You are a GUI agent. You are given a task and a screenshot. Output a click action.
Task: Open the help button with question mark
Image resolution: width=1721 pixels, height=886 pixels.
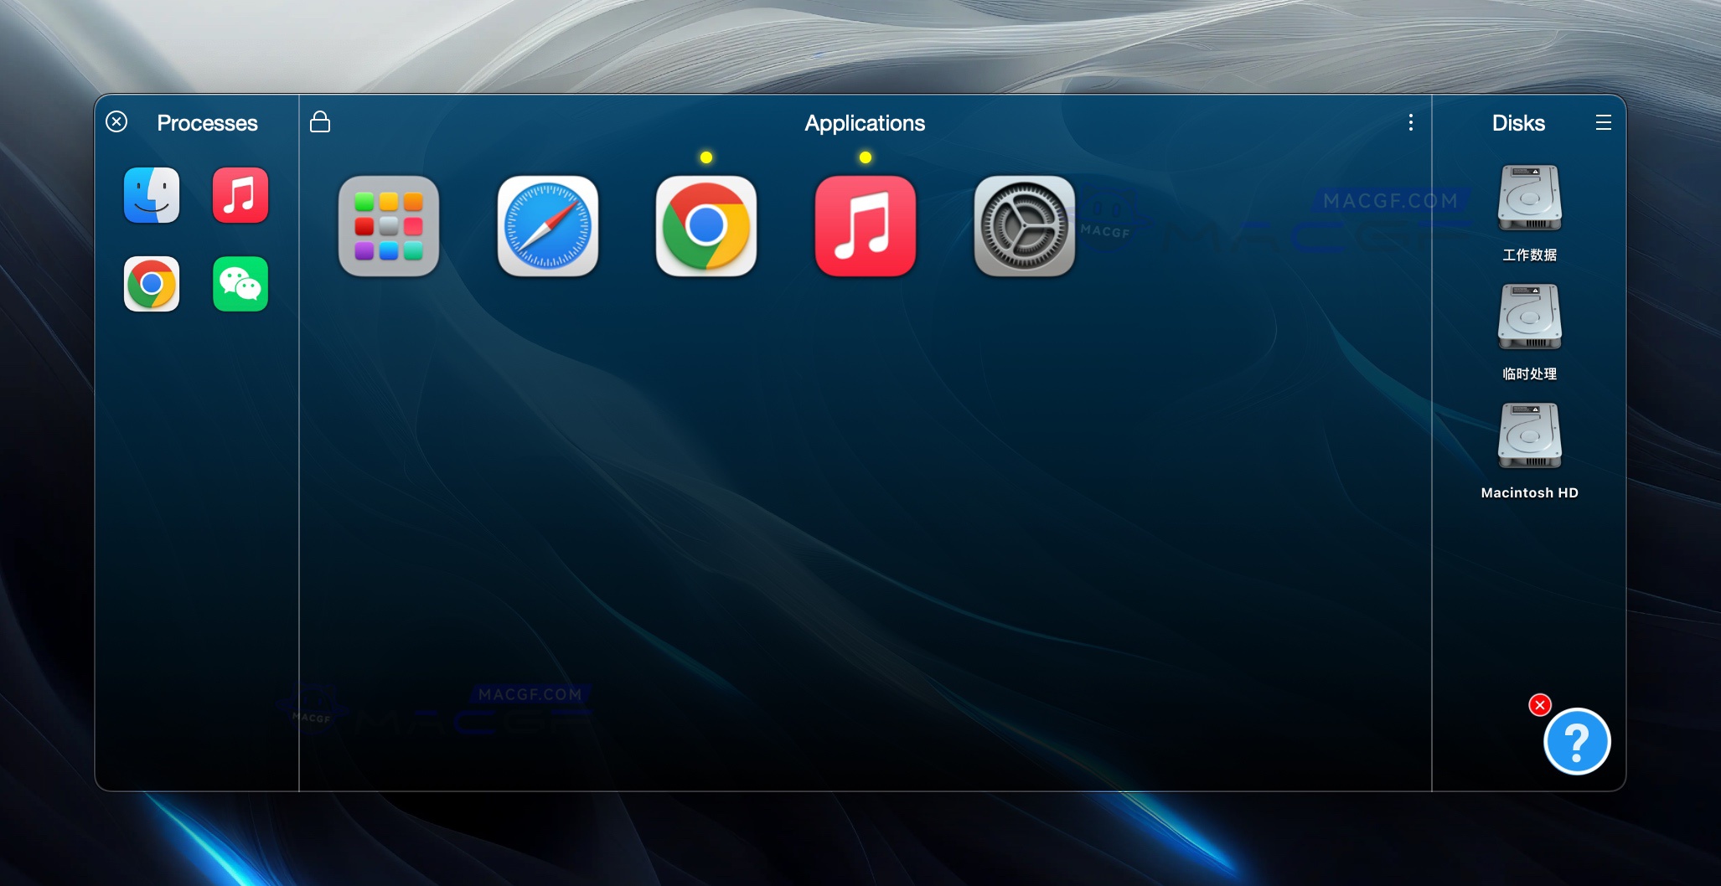click(1576, 742)
